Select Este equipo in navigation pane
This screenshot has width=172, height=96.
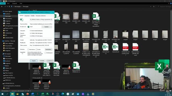click(7, 54)
